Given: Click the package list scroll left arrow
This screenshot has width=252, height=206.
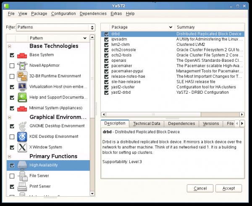Looking at the screenshot, I should pyautogui.click(x=104, y=114).
